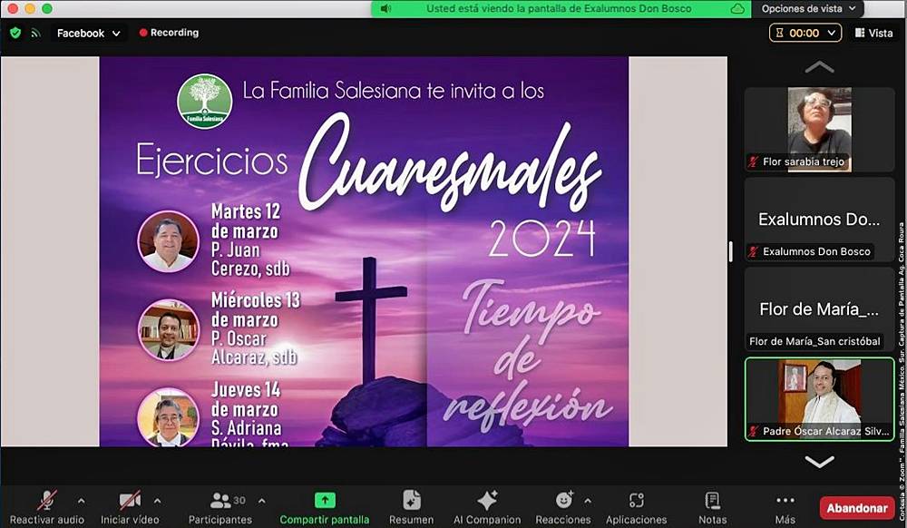Open audio options chevron next to microphone
This screenshot has width=907, height=528.
81,501
